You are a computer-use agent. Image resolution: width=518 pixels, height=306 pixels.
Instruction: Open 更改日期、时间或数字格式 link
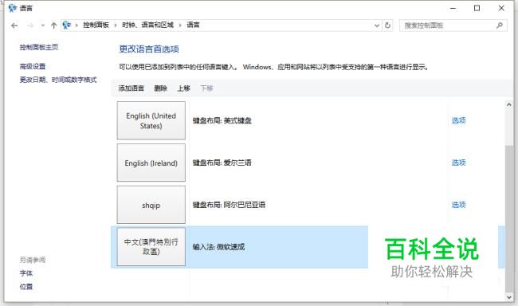pyautogui.click(x=58, y=80)
